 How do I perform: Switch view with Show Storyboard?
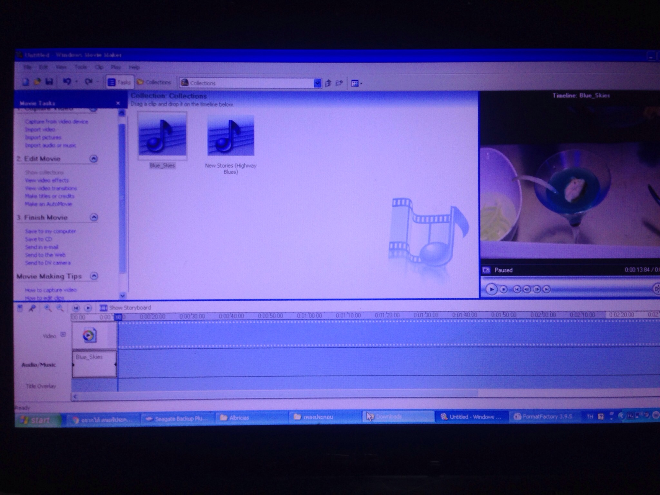(x=126, y=308)
